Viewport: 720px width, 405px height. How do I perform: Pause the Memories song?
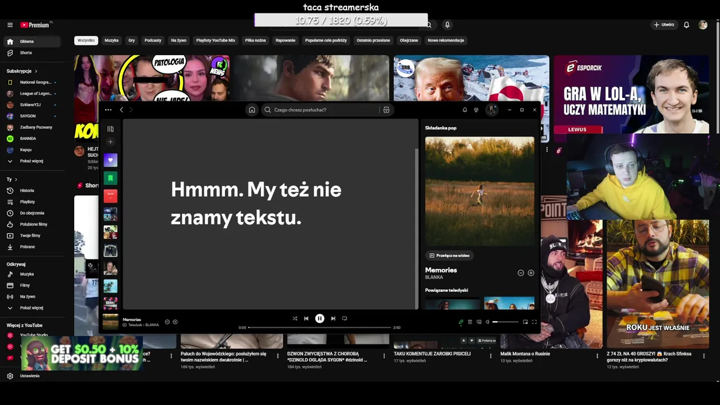(x=319, y=318)
